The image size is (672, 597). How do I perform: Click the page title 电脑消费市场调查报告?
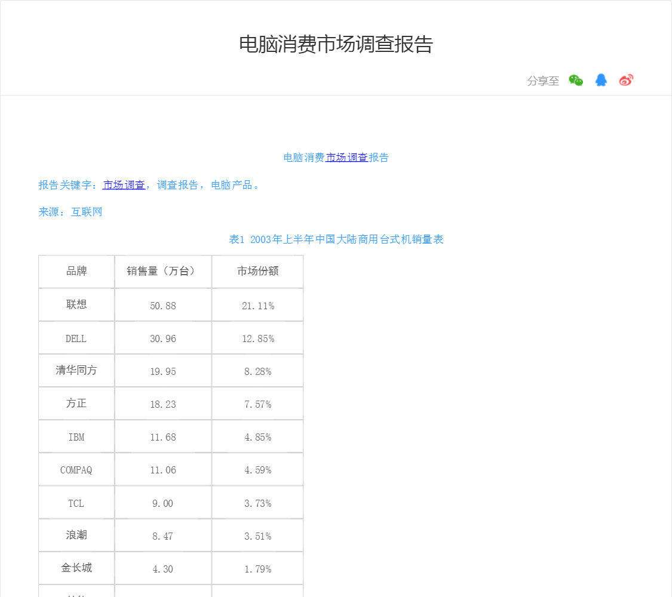point(336,44)
